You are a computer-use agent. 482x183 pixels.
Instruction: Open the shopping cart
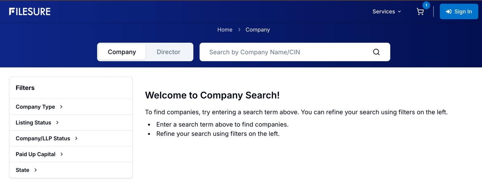pos(420,12)
